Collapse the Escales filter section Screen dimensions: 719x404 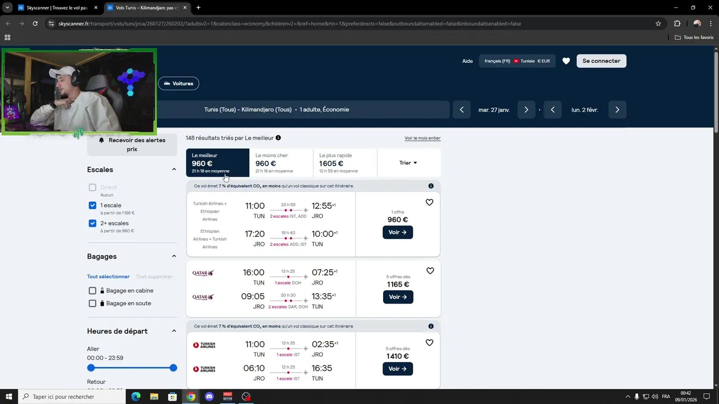174,169
